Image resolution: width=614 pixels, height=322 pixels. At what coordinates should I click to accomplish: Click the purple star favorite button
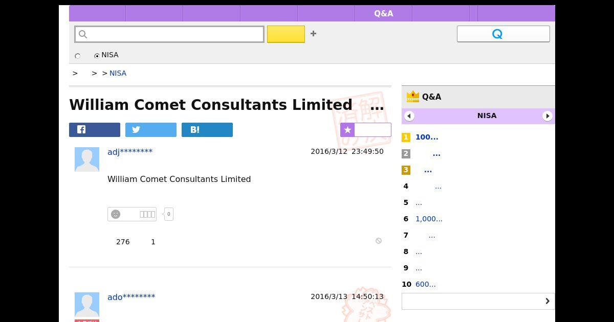point(366,130)
